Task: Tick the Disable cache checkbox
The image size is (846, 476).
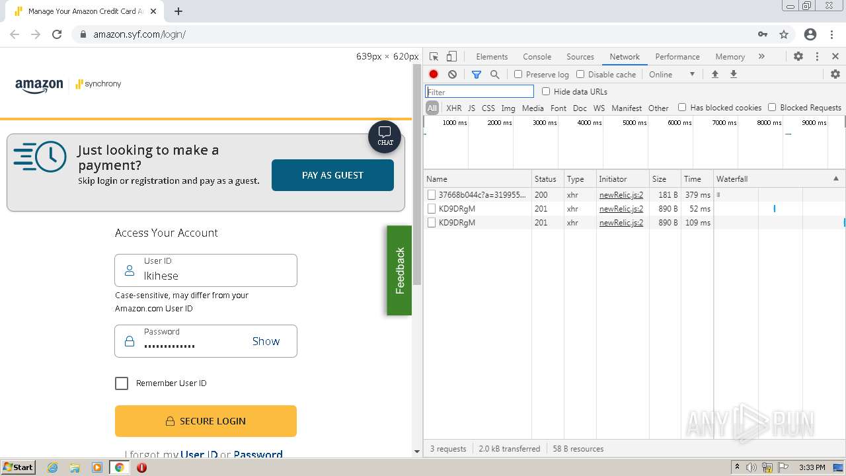Action: (580, 74)
